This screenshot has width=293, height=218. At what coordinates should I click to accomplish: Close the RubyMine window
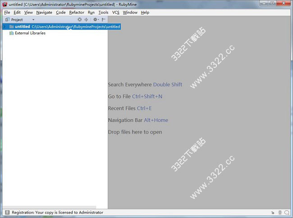(x=284, y=3)
